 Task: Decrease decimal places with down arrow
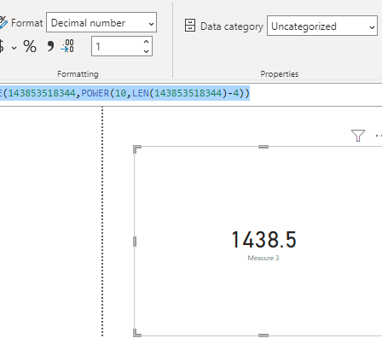click(x=147, y=51)
